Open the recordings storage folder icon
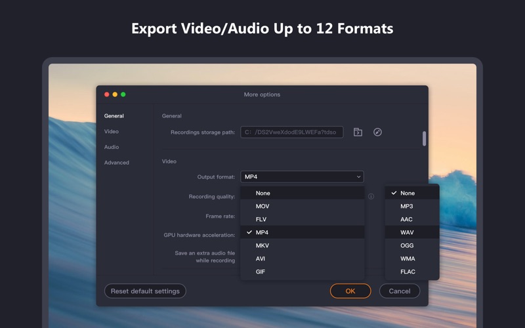This screenshot has height=328, width=525. pos(358,133)
